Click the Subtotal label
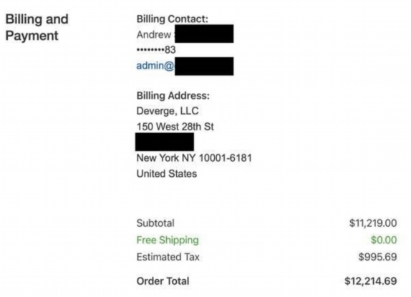Viewport: 411px width, 297px height. point(155,223)
